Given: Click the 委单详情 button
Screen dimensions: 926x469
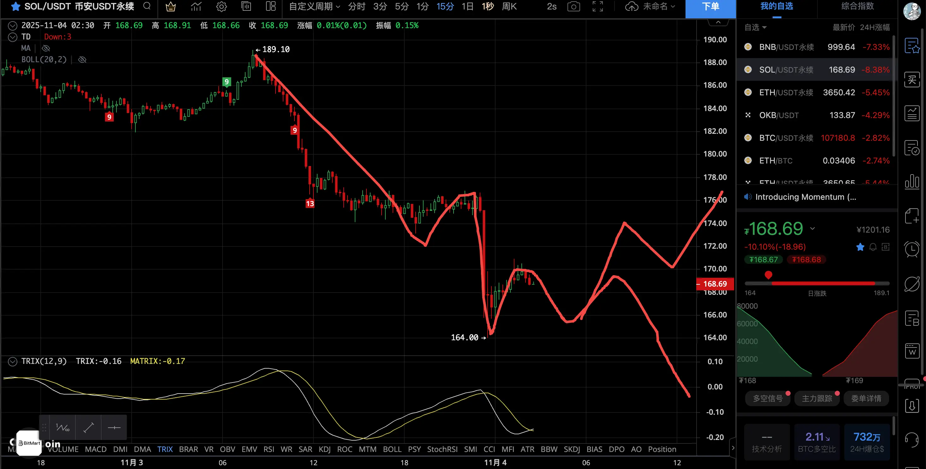Looking at the screenshot, I should tap(866, 398).
